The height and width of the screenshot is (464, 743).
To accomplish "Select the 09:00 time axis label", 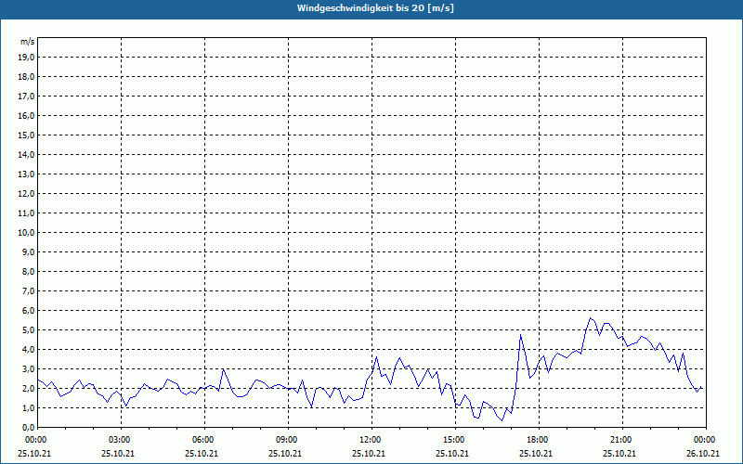I will (x=286, y=439).
